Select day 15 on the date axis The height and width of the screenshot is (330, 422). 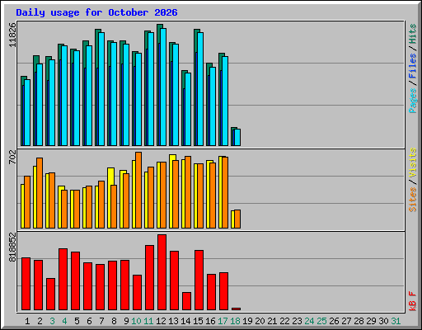(198, 321)
